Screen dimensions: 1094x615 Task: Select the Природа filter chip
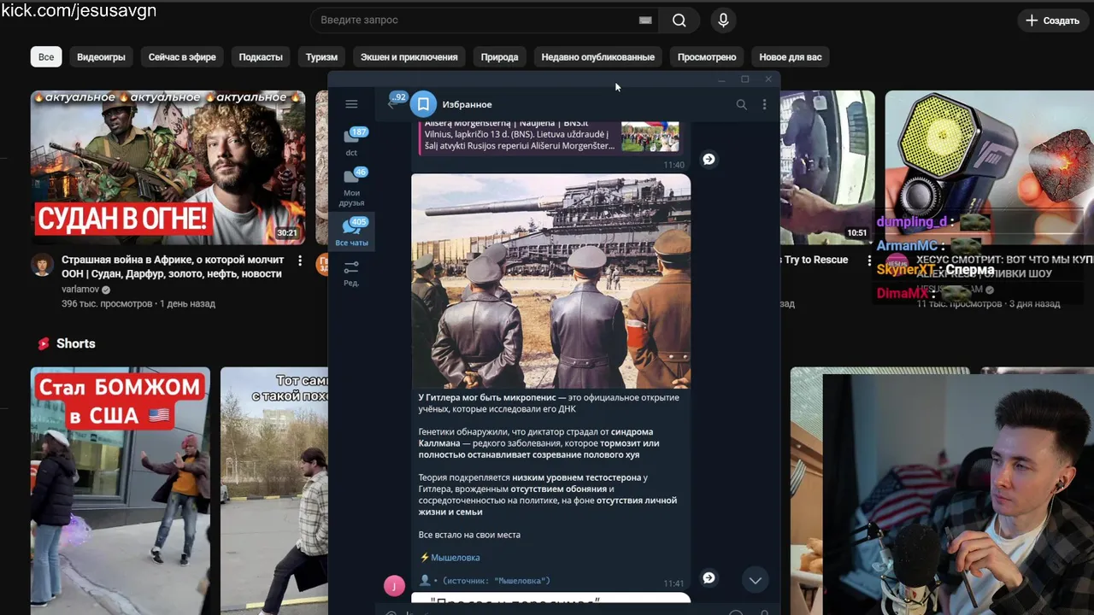(499, 57)
